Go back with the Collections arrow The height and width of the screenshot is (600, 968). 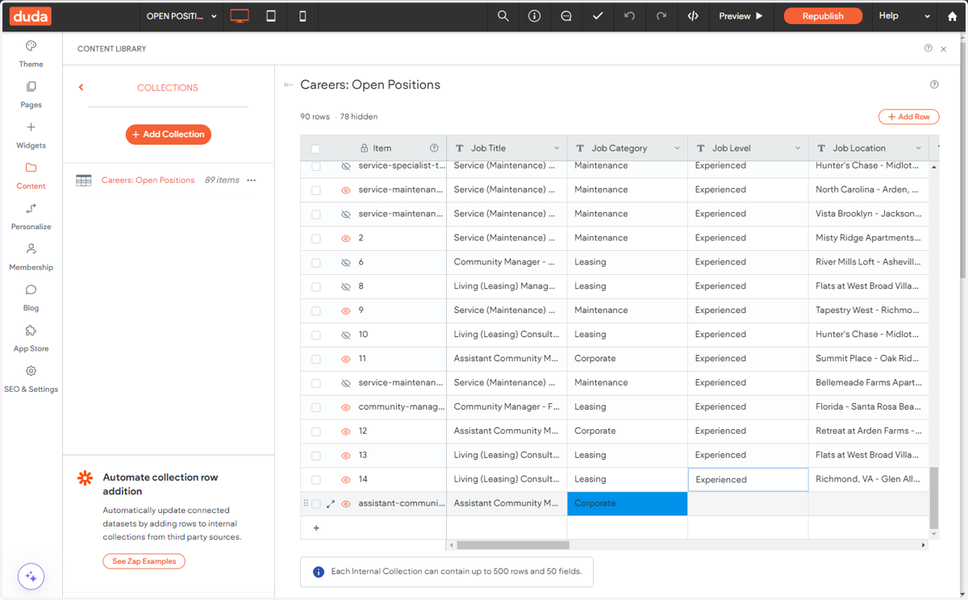pos(81,87)
